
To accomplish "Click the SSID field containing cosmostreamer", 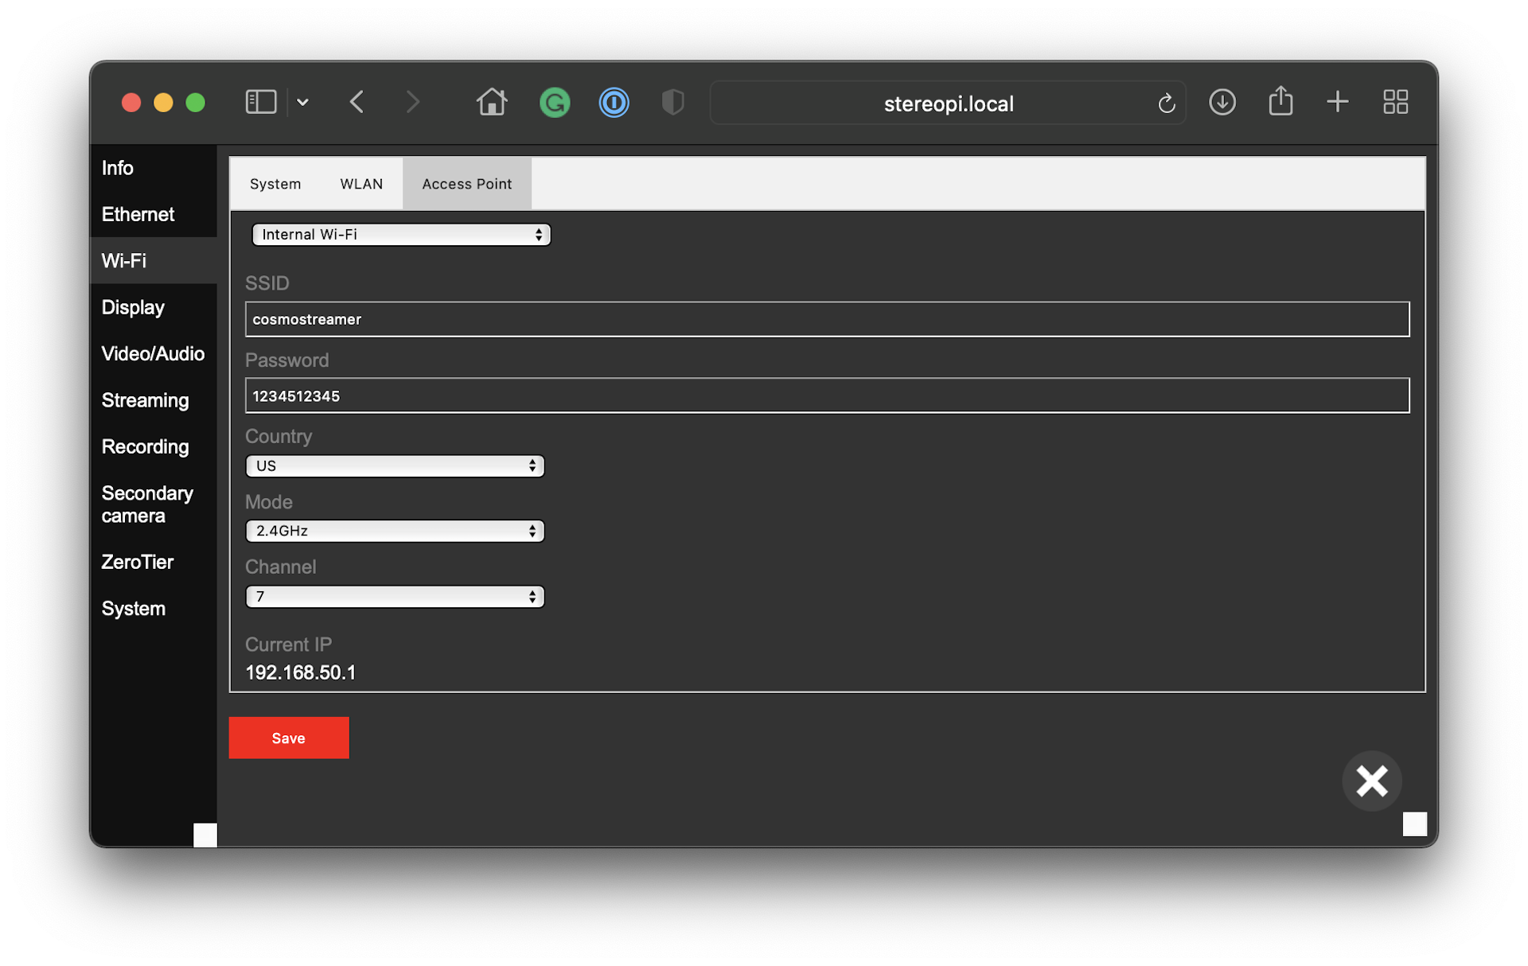I will pos(826,319).
